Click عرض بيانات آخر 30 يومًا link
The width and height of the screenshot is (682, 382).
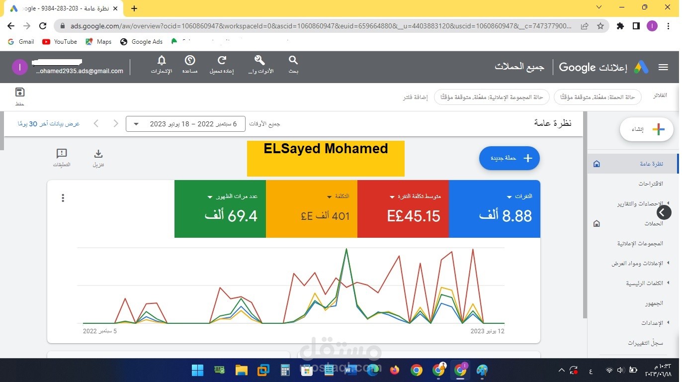tap(49, 123)
